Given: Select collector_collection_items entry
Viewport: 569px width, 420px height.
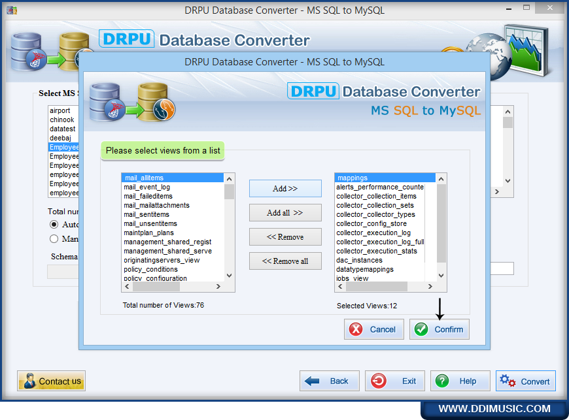Looking at the screenshot, I should tap(380, 196).
